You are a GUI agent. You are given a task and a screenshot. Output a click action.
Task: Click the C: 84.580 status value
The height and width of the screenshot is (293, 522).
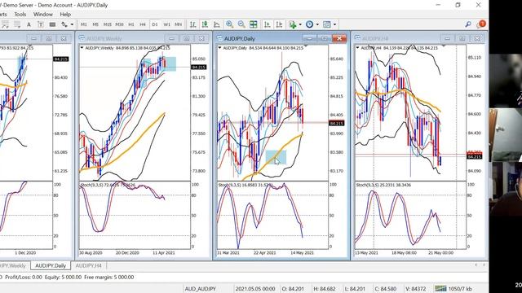tap(386, 289)
